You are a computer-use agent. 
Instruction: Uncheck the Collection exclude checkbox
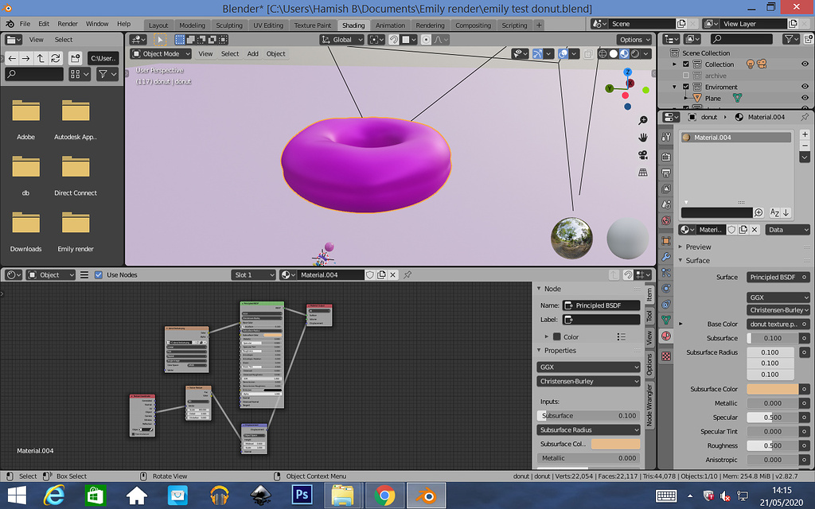[685, 64]
